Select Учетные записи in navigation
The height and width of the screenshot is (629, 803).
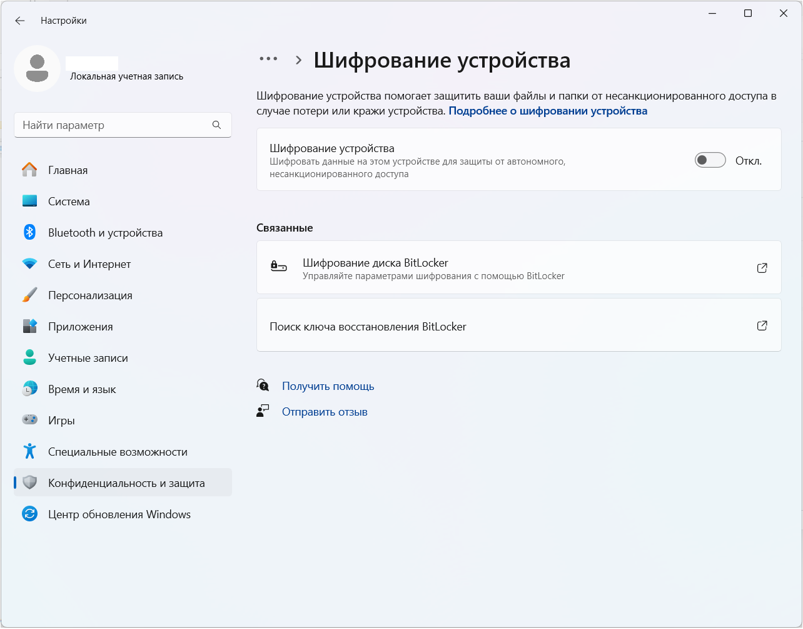pyautogui.click(x=88, y=358)
